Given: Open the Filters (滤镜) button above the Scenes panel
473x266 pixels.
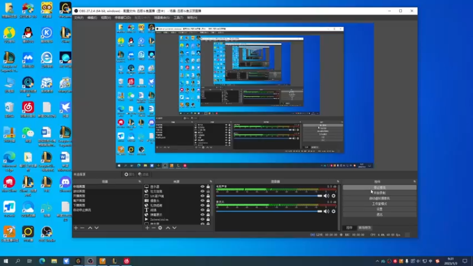Looking at the screenshot, I should tap(143, 174).
